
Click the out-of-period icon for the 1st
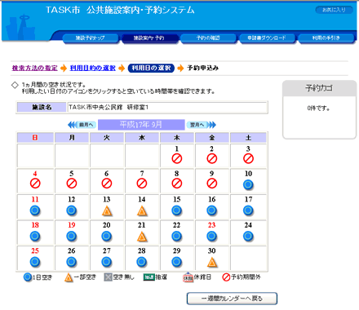click(x=177, y=158)
